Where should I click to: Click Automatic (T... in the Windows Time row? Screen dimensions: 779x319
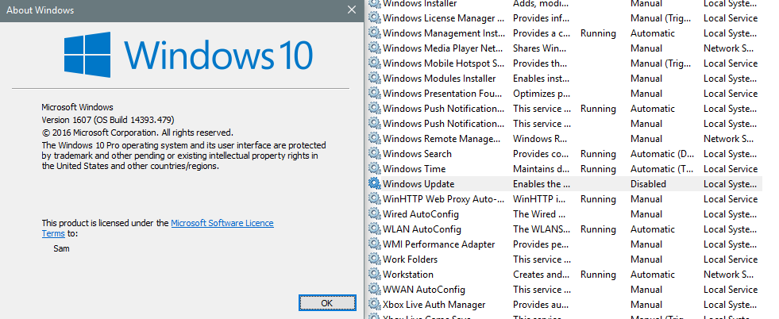661,169
